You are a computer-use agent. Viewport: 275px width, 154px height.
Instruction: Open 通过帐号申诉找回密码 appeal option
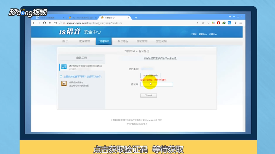click(79, 86)
